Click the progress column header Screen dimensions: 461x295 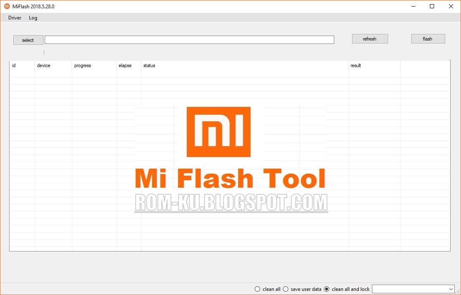94,65
